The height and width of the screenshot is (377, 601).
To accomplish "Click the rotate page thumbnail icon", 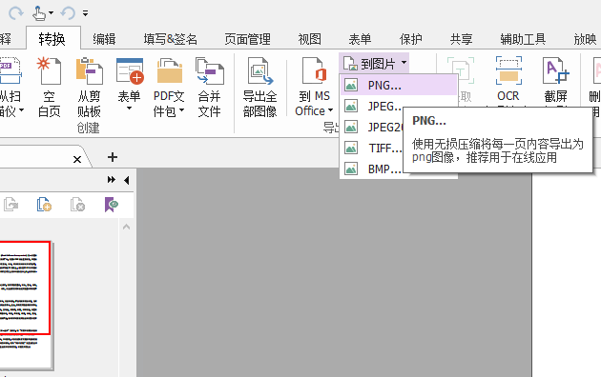I will [10, 204].
